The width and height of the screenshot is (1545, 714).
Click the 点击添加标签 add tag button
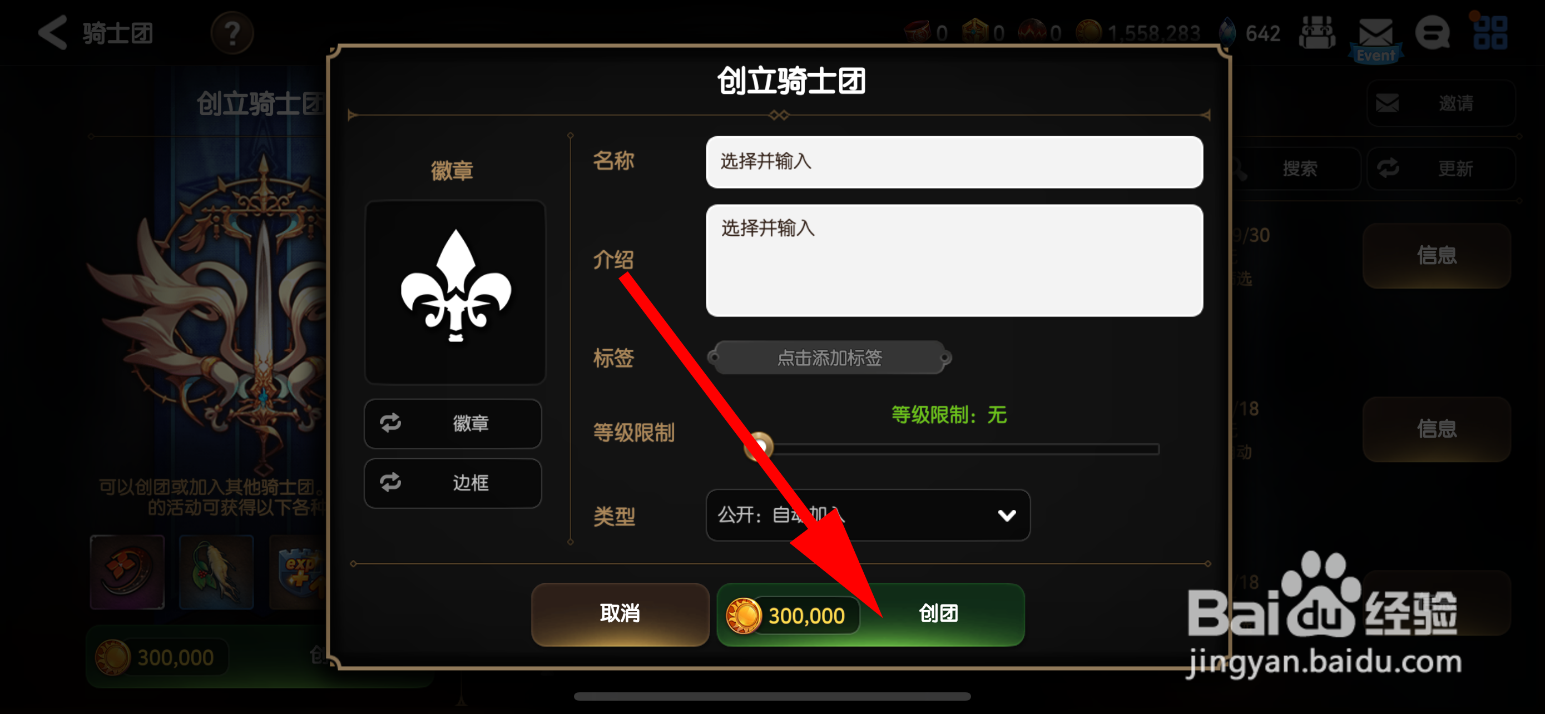coord(829,358)
